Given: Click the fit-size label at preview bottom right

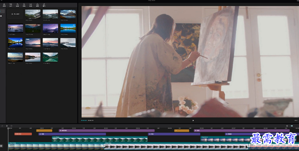Looking at the screenshot, I should (x=296, y=120).
